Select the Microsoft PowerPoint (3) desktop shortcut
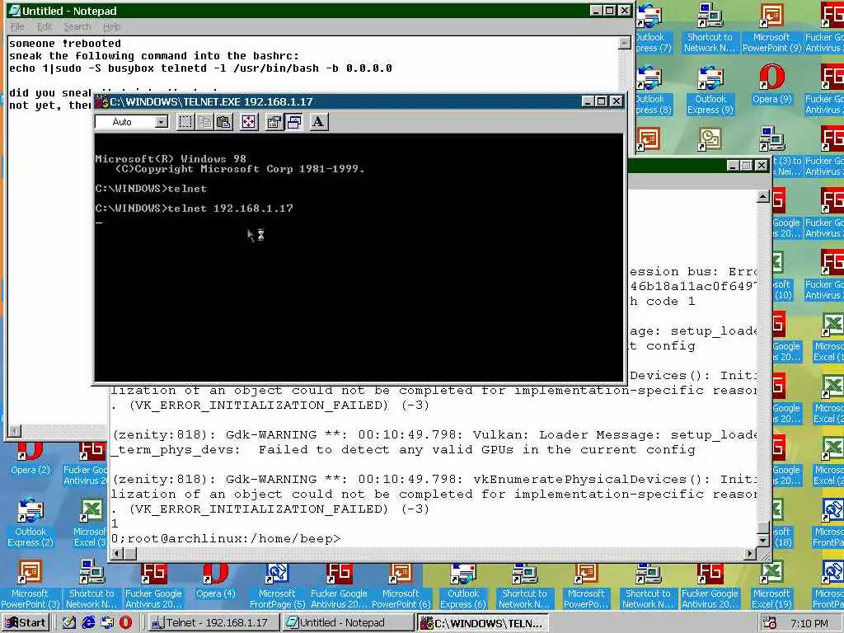 [x=30, y=584]
